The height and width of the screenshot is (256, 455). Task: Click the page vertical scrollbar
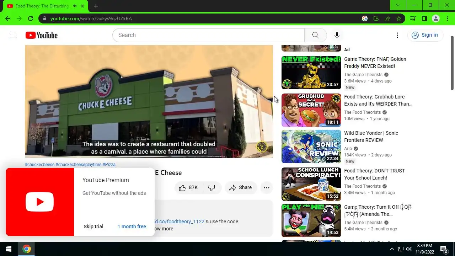452,63
